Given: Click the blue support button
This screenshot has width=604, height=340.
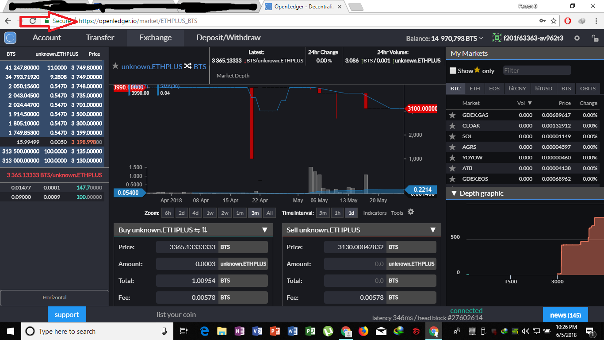Looking at the screenshot, I should [67, 315].
